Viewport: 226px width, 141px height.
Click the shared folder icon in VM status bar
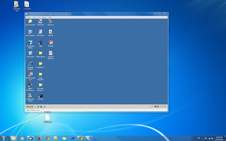(x=36, y=110)
